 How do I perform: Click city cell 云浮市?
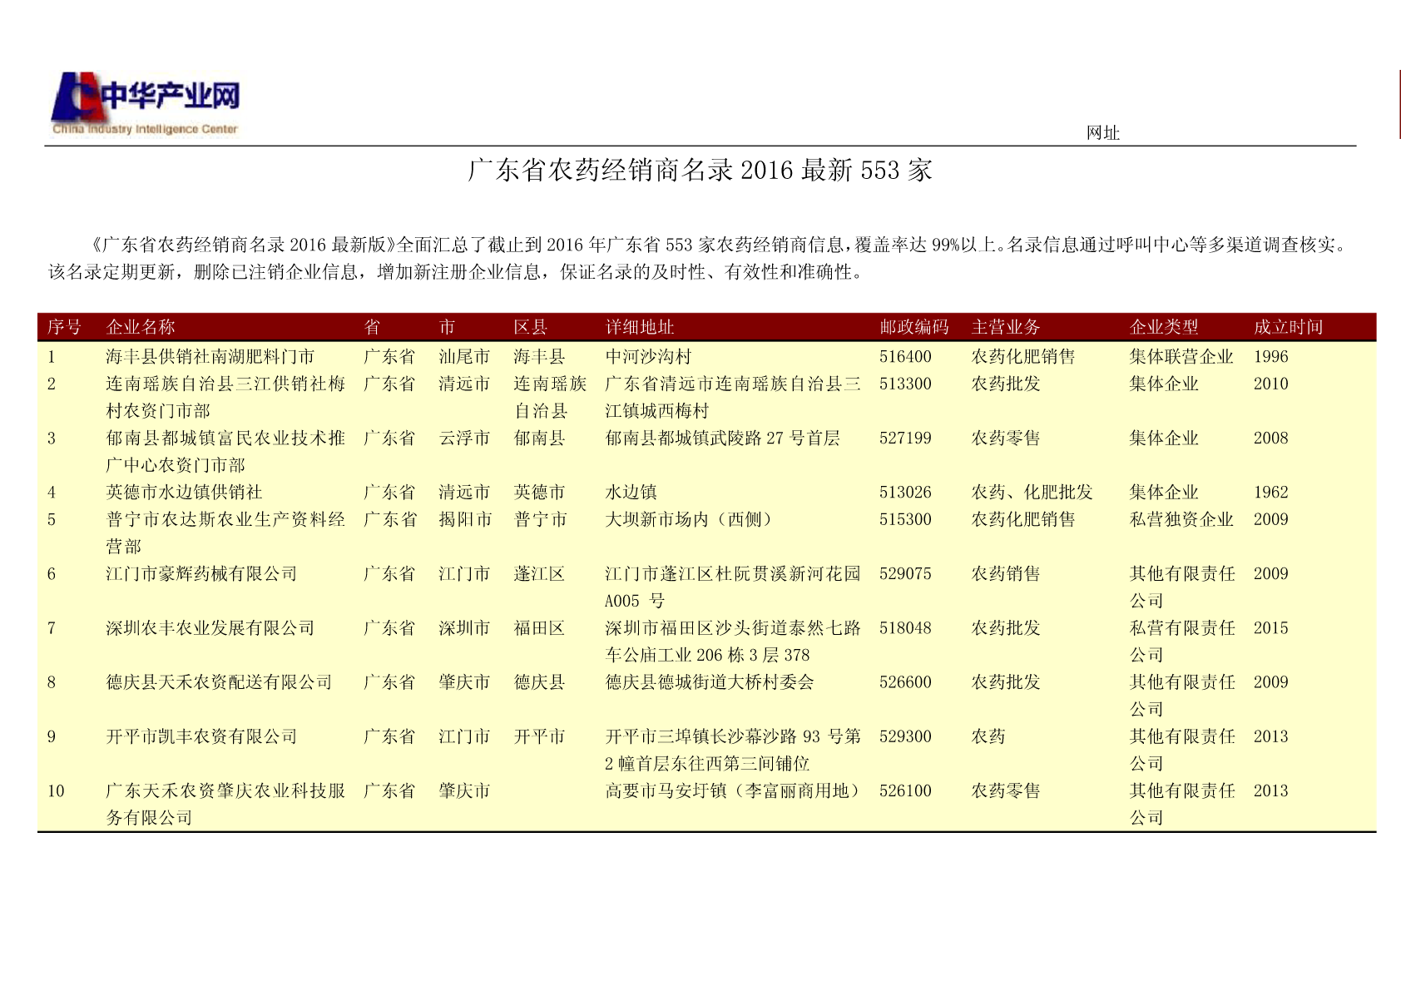pos(464,438)
